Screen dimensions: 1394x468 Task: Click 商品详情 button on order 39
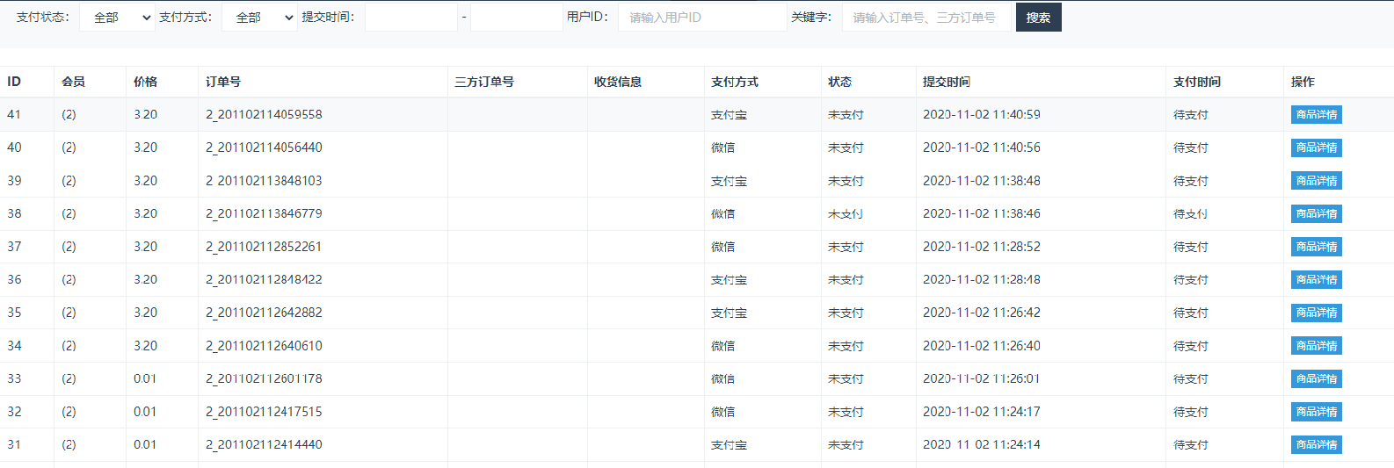coord(1316,181)
